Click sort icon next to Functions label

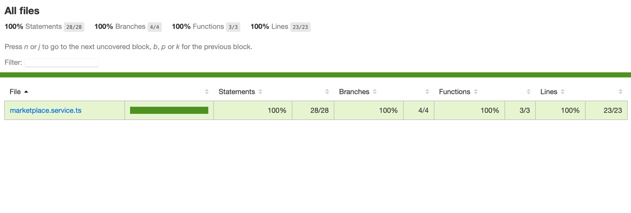click(x=476, y=92)
